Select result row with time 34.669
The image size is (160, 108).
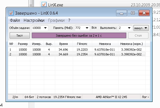coord(77,54)
